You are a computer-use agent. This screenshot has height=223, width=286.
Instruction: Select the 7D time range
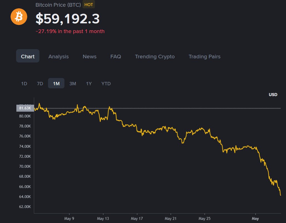(x=40, y=84)
